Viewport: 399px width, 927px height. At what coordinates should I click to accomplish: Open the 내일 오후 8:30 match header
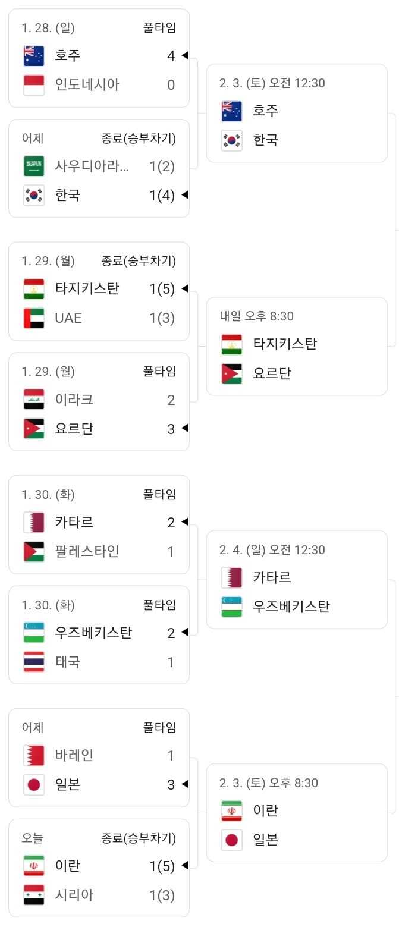pyautogui.click(x=256, y=316)
